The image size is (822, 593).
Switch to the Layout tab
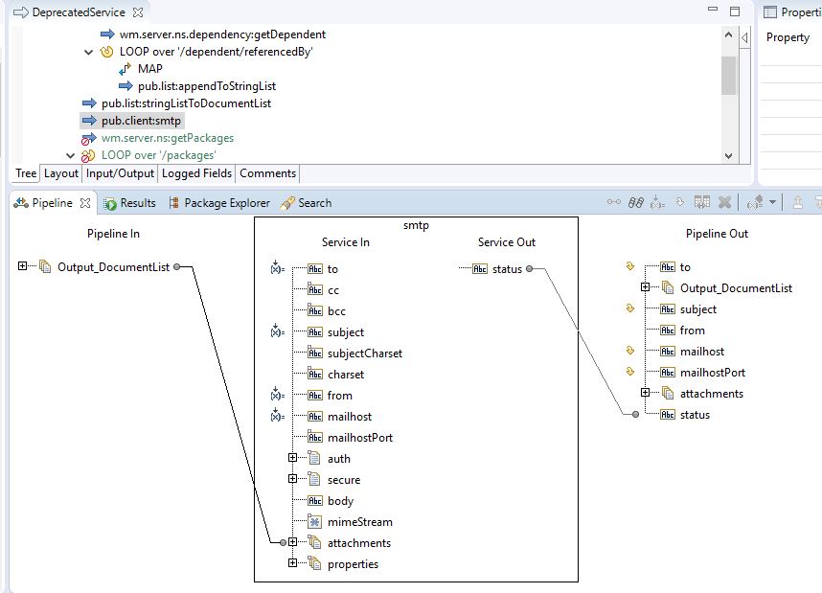[60, 173]
